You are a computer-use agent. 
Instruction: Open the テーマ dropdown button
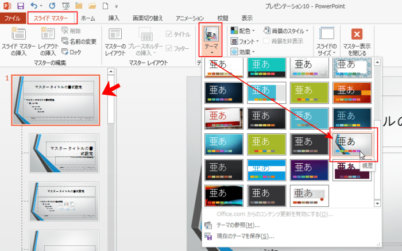(211, 40)
